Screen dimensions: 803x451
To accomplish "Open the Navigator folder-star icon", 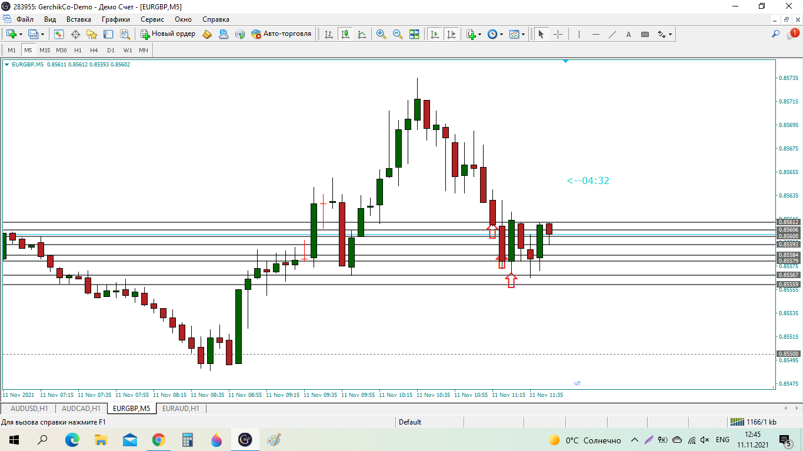I will click(92, 34).
